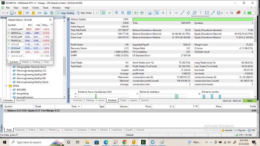Toggle Algo Trading on or off
260x146 pixels.
pyautogui.click(x=66, y=13)
